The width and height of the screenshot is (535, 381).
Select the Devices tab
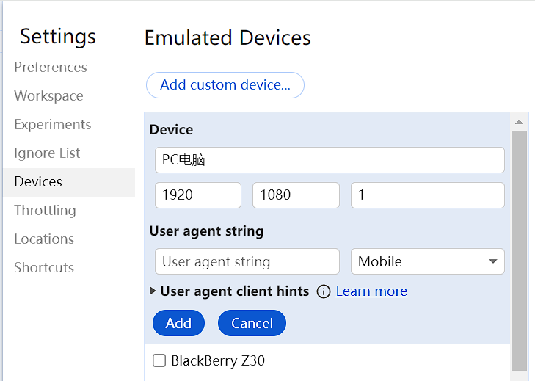tap(38, 181)
